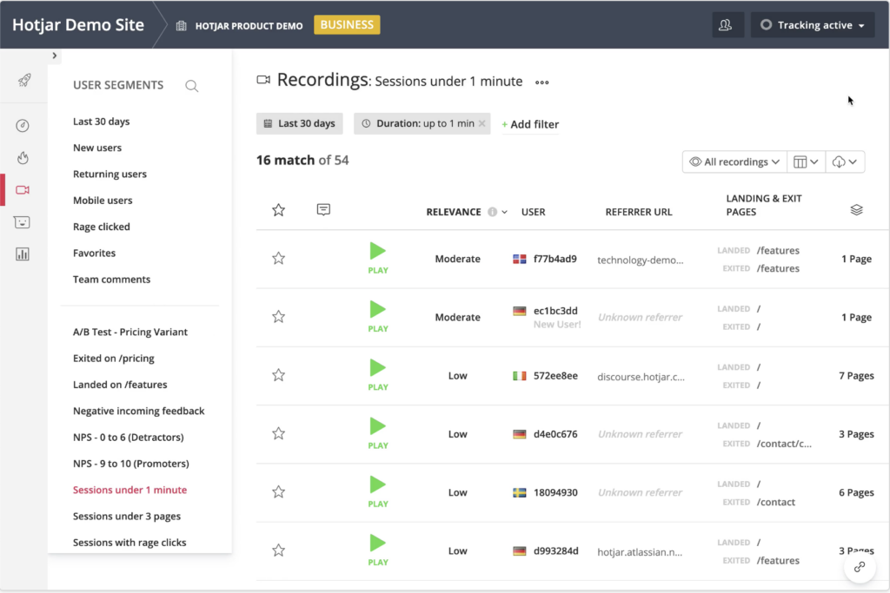This screenshot has height=593, width=890.
Task: Search user segments with magnifier icon
Action: (192, 86)
